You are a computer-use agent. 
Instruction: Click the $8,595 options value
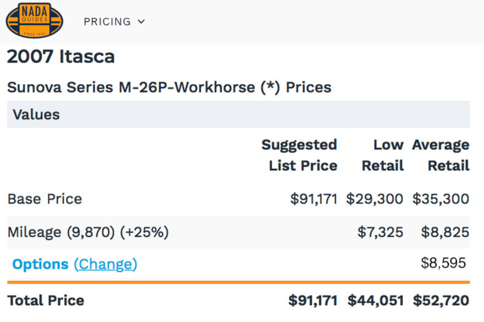click(443, 263)
